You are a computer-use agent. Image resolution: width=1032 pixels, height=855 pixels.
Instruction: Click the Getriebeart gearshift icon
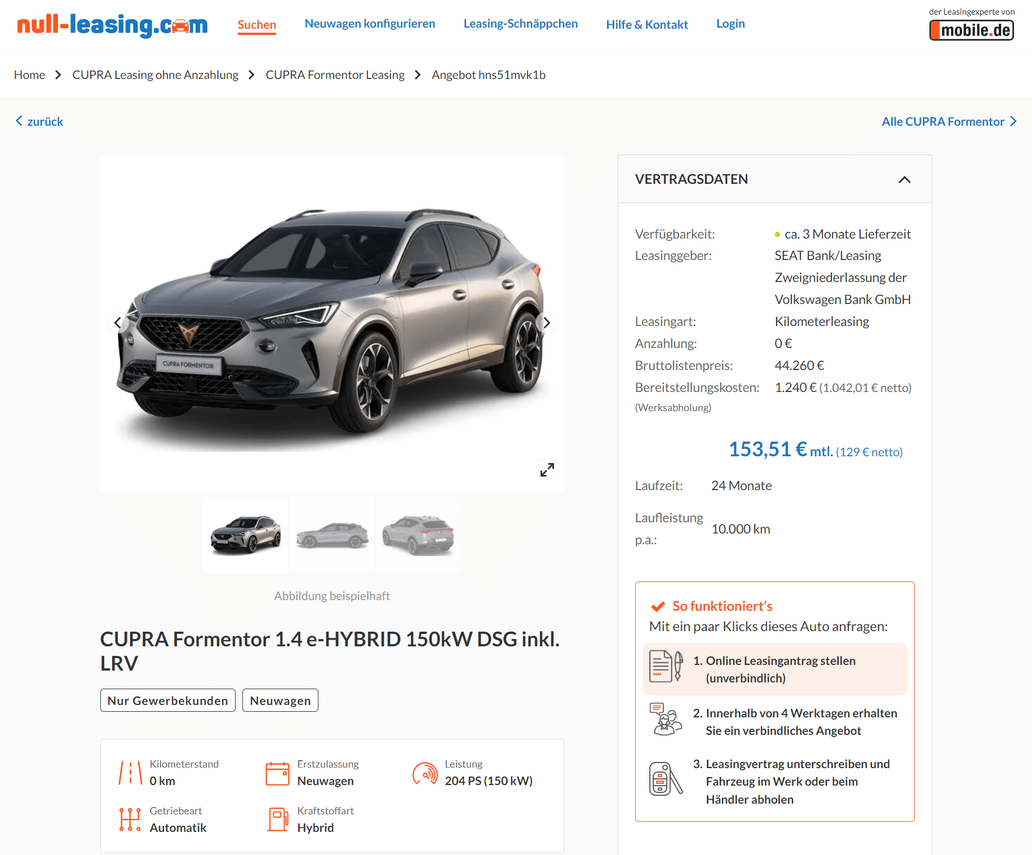click(x=130, y=819)
